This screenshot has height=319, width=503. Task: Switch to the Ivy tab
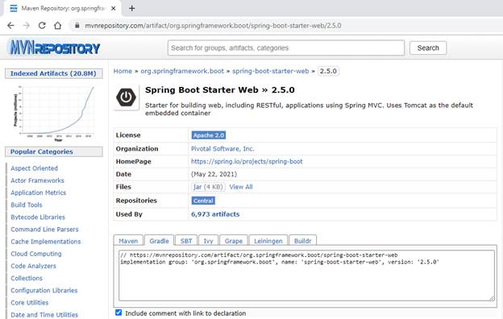(208, 241)
